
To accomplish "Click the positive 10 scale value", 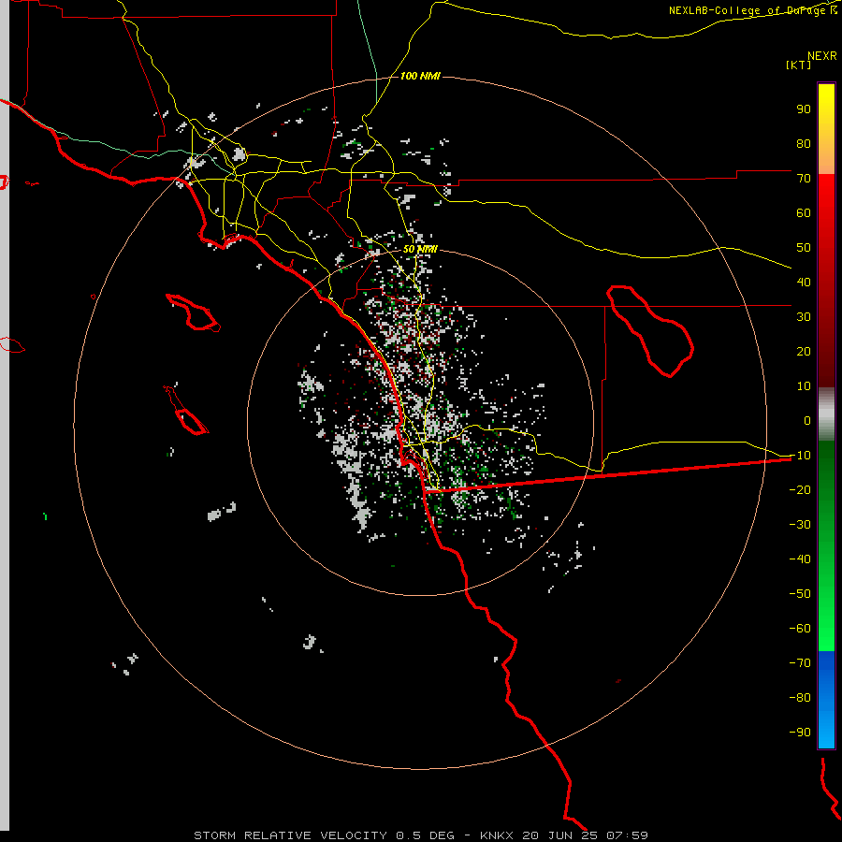I will click(x=804, y=386).
